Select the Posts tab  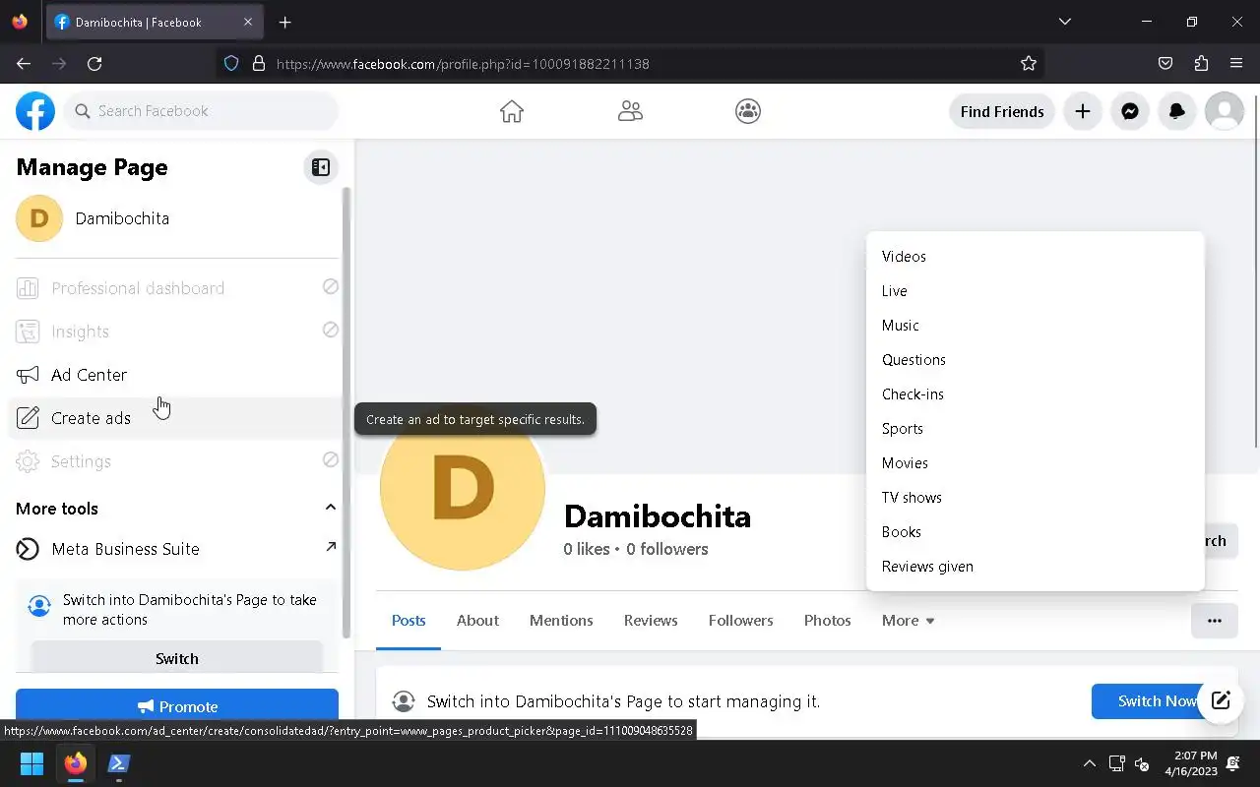(409, 621)
